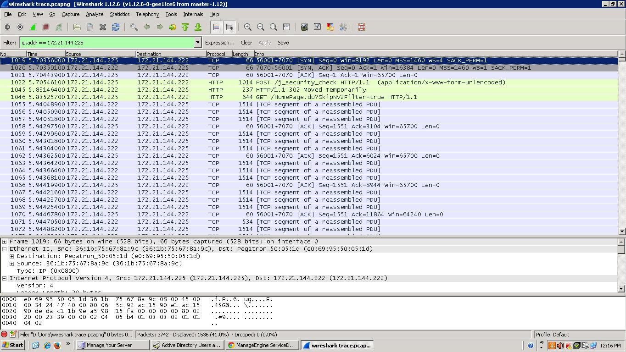Open Help (lifebuoy icon)
This screenshot has width=626, height=352.
point(362,27)
